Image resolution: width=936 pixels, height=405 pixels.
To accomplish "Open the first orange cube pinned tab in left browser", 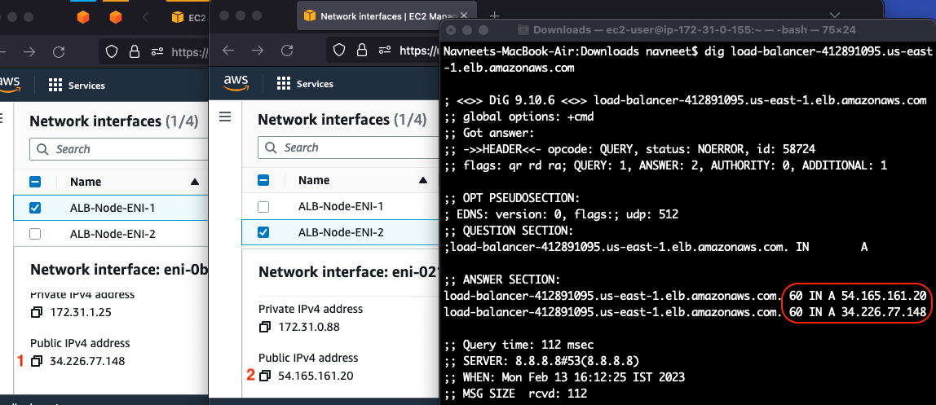I will 83,17.
